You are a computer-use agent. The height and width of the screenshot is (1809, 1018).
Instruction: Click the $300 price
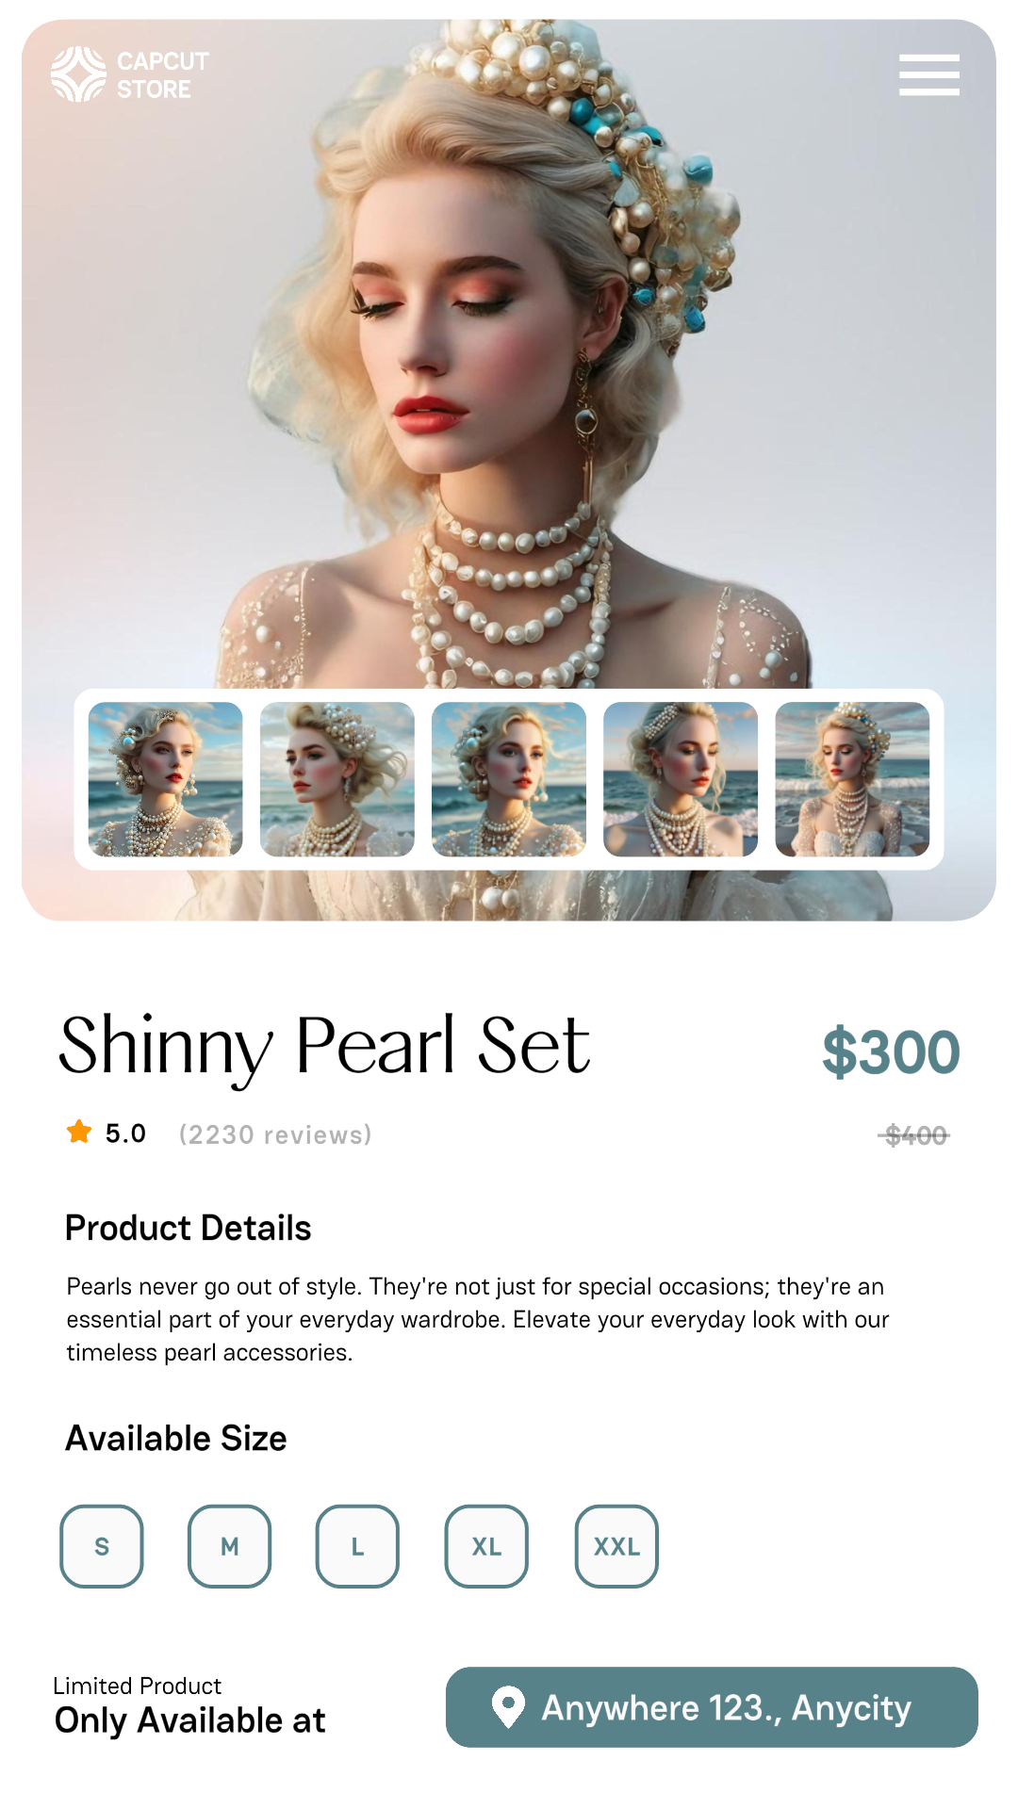pos(891,1051)
